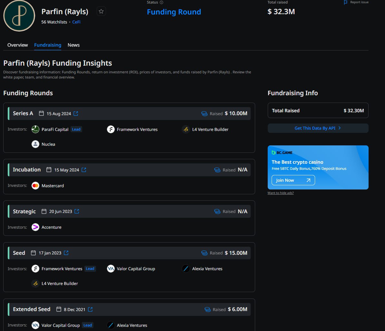
Task: Click the Mastercard logo icon
Action: (35, 186)
